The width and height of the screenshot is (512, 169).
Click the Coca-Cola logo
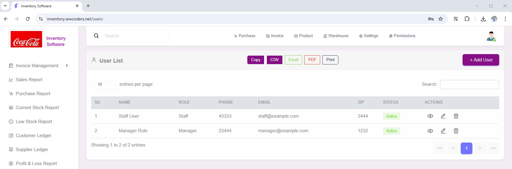click(x=26, y=39)
